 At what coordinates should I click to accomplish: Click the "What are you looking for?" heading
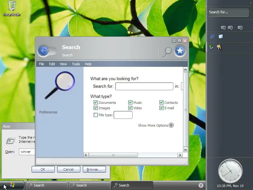[x=114, y=79]
